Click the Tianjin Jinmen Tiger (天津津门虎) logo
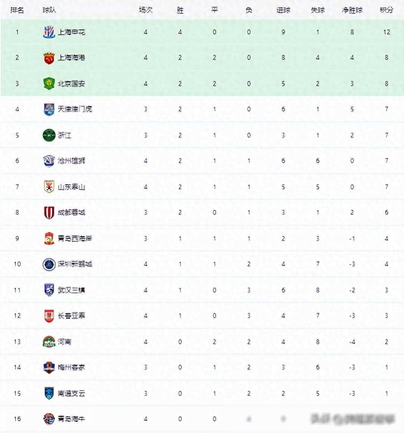404x433 pixels. pos(49,109)
